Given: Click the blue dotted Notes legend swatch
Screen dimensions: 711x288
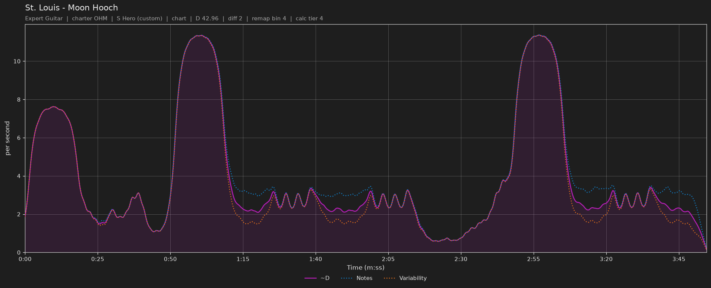Looking at the screenshot, I should pos(346,278).
